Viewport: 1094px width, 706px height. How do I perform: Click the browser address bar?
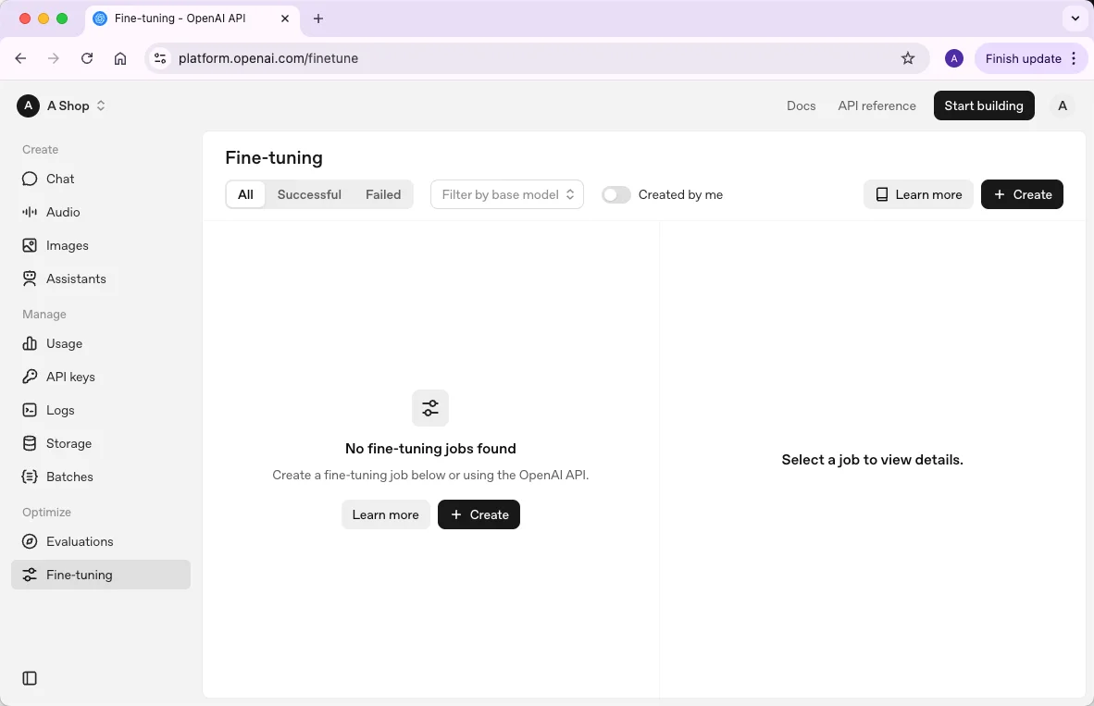528,58
